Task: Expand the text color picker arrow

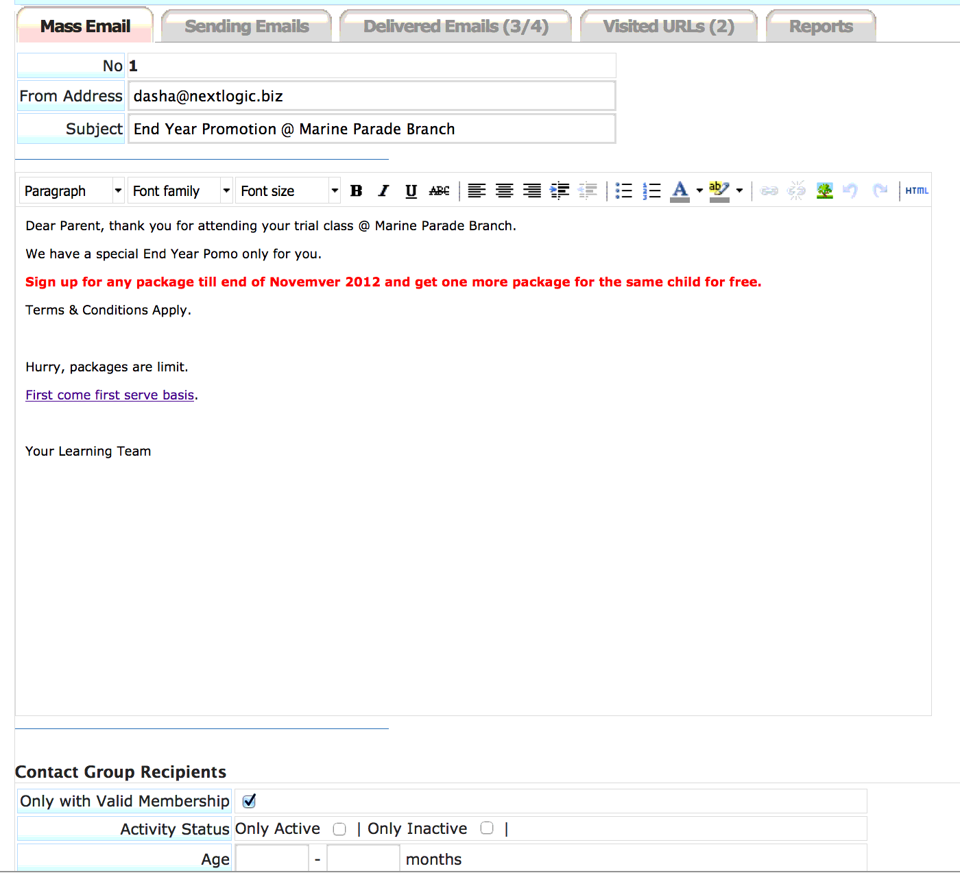Action: (x=699, y=191)
